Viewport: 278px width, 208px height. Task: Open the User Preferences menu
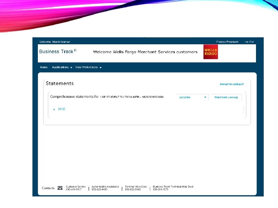(86, 67)
